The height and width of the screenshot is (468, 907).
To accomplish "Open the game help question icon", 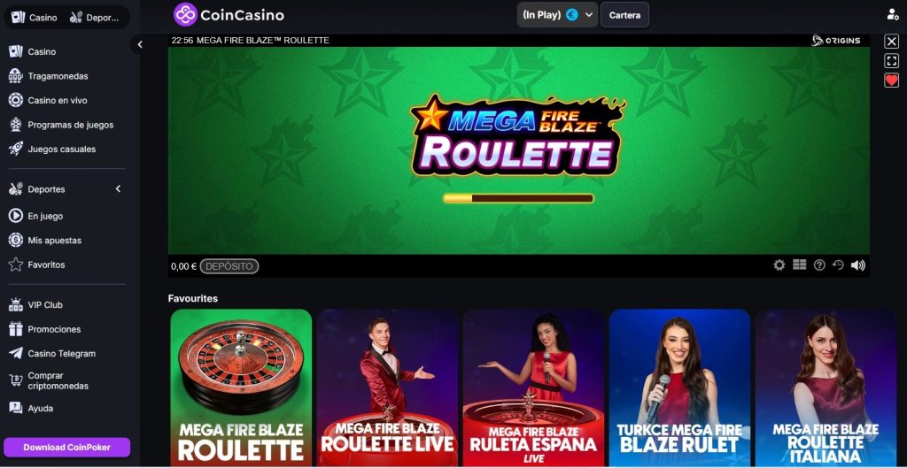I will tap(819, 265).
